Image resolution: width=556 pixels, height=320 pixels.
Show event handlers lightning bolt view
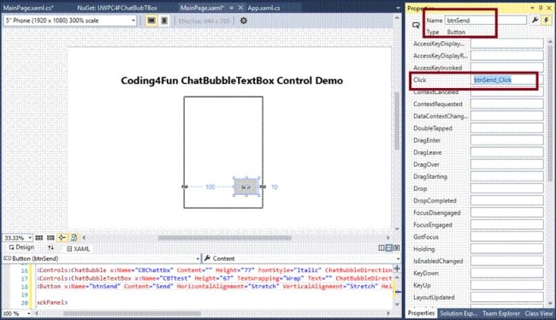(547, 21)
